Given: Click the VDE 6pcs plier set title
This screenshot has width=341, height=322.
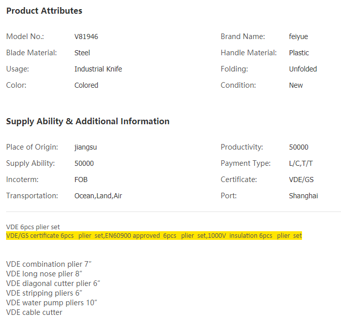Looking at the screenshot, I should click(33, 227).
